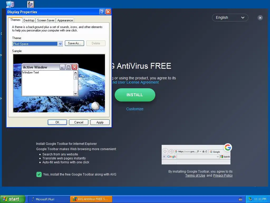Click the green INSTALL button

coord(135,95)
